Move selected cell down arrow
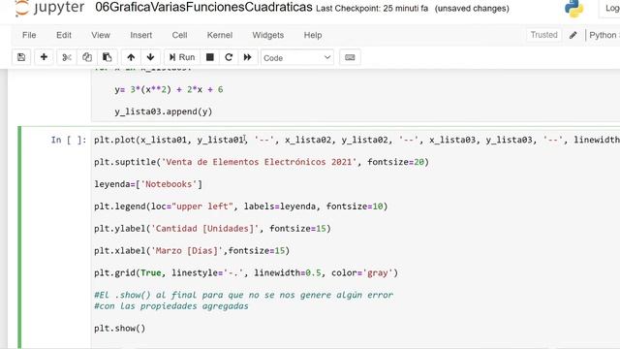Screen dimensions: 620x349 coord(150,57)
